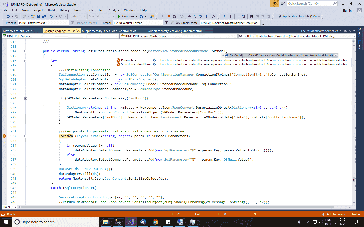
Task: Open the Tools menu
Action: pos(90,10)
